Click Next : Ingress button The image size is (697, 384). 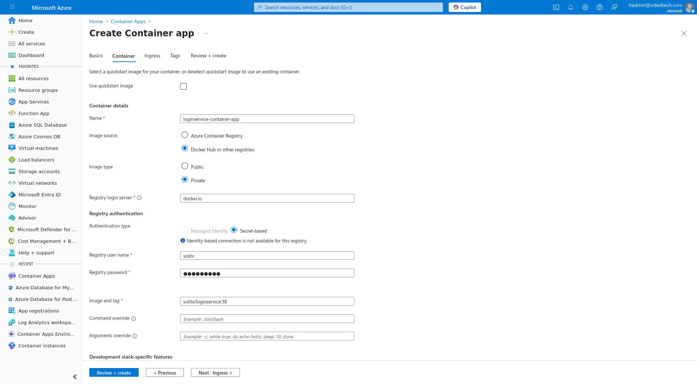click(x=215, y=373)
